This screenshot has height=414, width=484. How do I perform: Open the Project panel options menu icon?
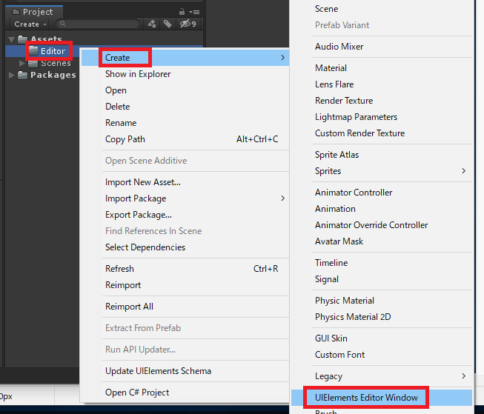pyautogui.click(x=194, y=12)
